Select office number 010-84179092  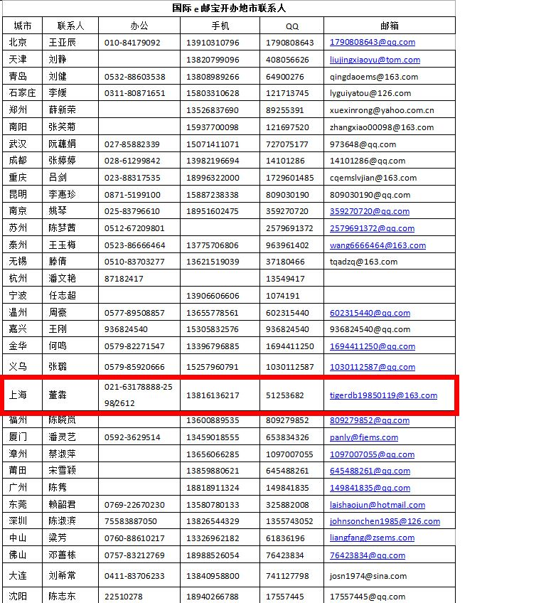pos(132,43)
